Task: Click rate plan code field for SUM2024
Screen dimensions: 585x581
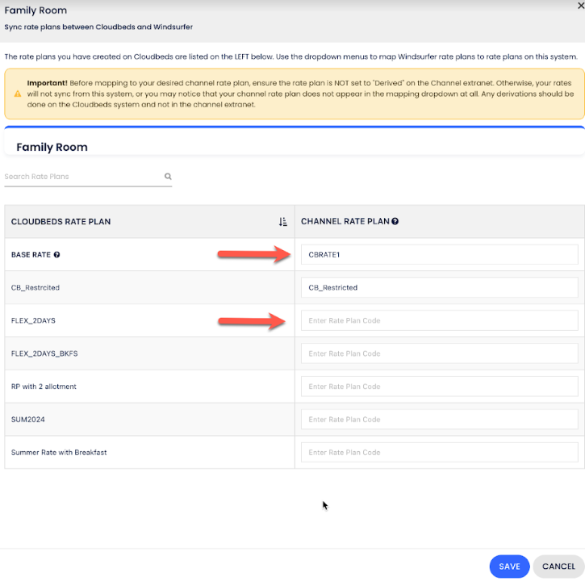Action: [439, 420]
